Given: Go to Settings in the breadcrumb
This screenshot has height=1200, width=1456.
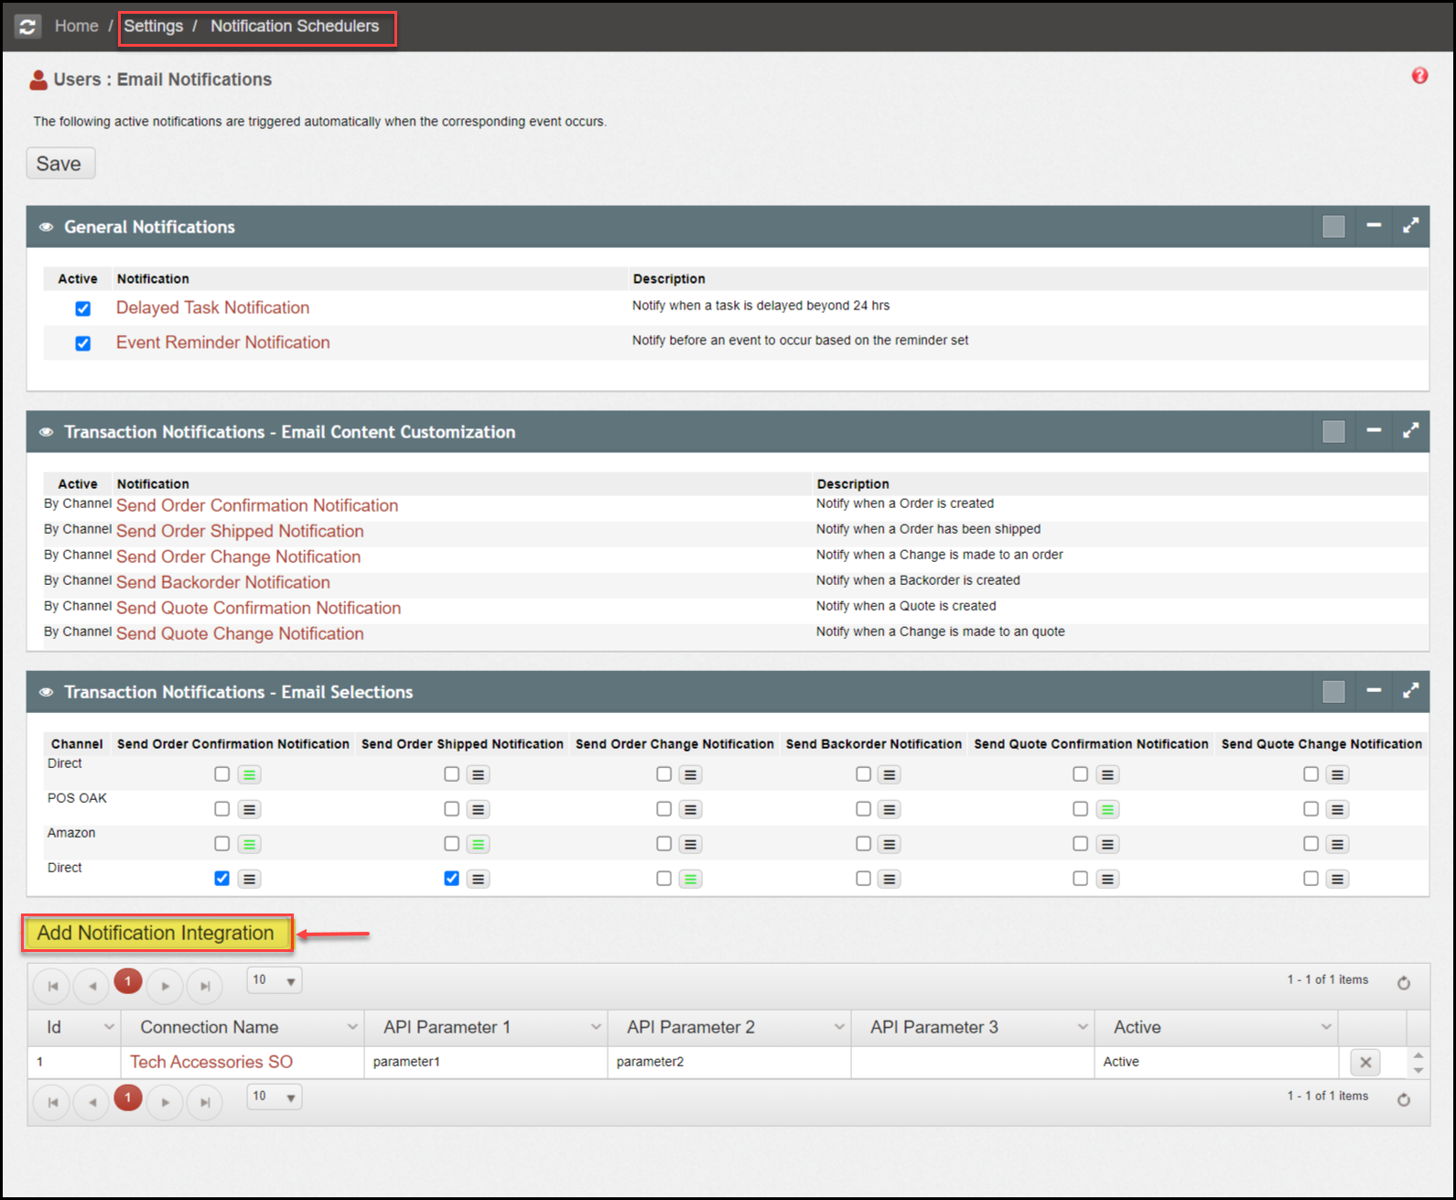Looking at the screenshot, I should (154, 27).
